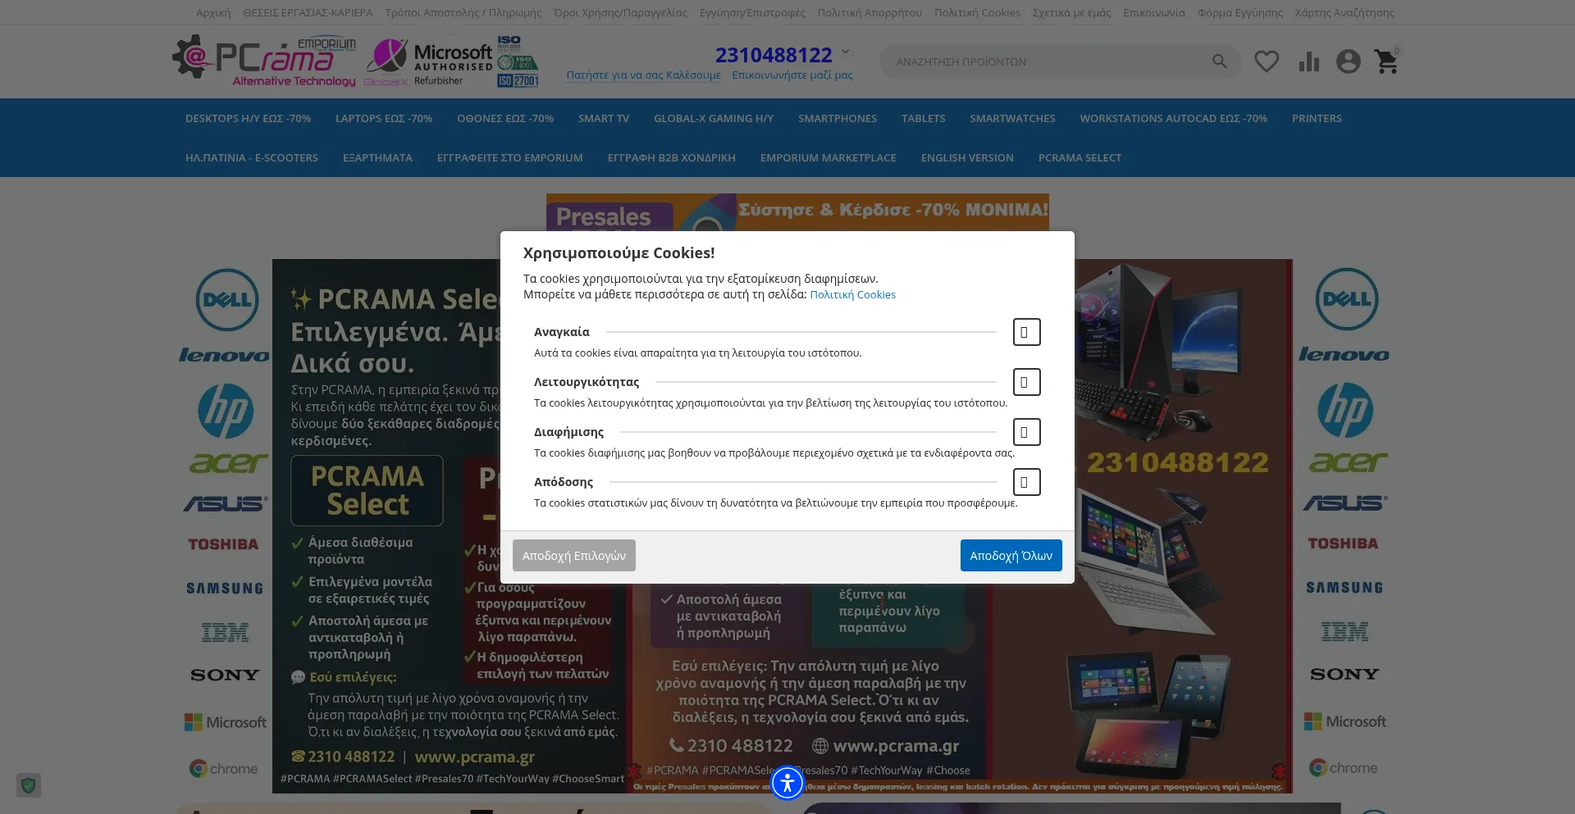Screen dimensions: 1575x814
Task: Click the green shield privacy icon
Action: click(29, 785)
